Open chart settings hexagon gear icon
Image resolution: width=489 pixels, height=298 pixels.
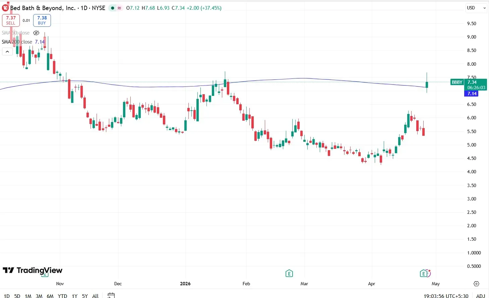point(476,284)
